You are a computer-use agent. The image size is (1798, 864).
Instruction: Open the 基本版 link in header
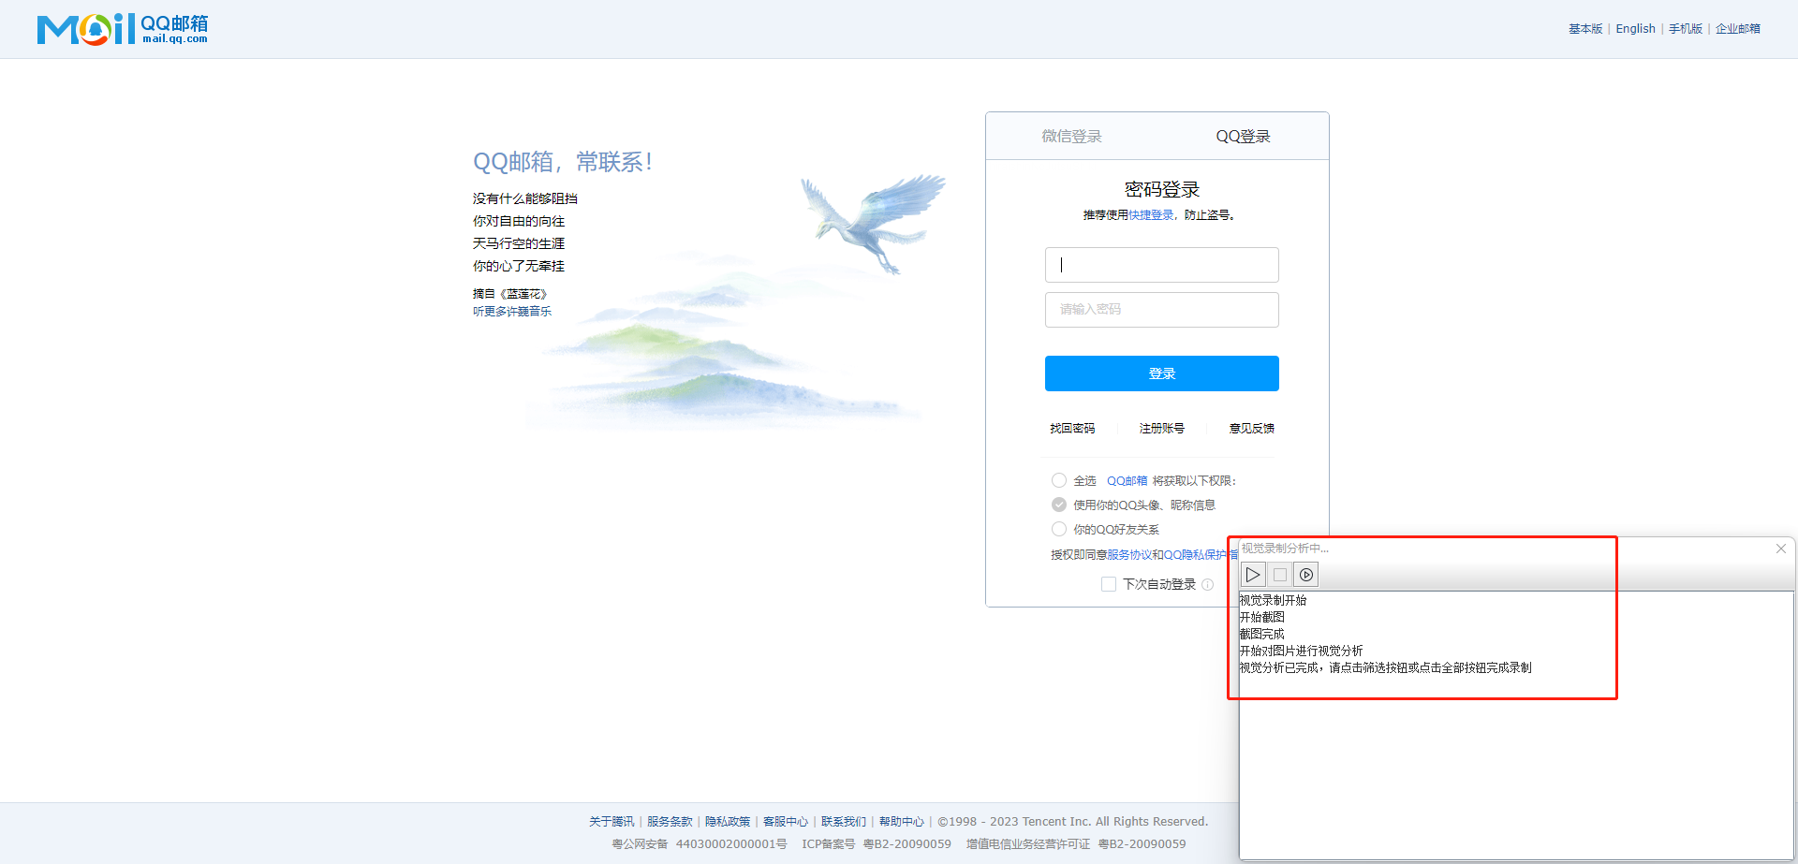point(1585,29)
